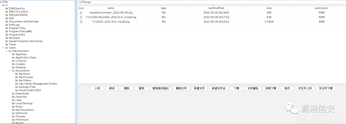
Task: Click the 删除文件 delete file button
Action: pos(181,88)
